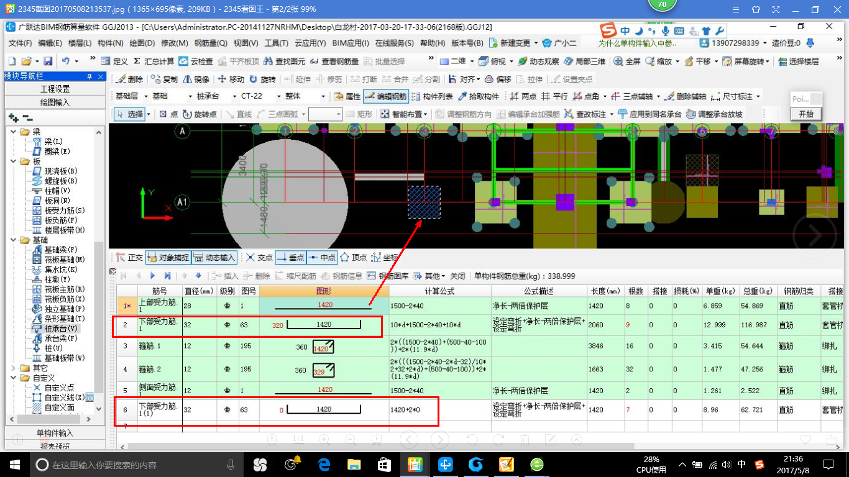This screenshot has width=849, height=477.
Task: Click 关闭 in rebar toolbar
Action: 457,276
